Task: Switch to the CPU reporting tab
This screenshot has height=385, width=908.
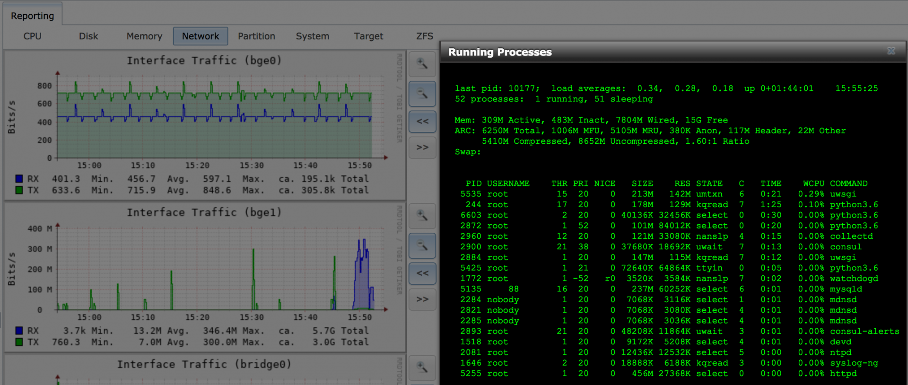Action: [x=33, y=36]
